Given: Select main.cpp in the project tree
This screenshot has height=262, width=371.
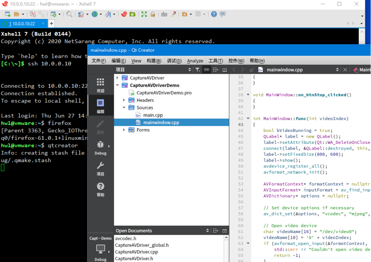Looking at the screenshot, I should [153, 115].
